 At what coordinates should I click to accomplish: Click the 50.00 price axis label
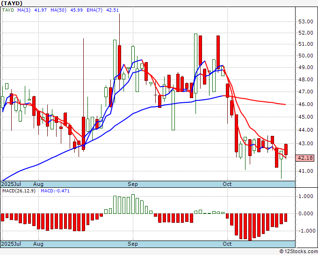tap(306, 56)
